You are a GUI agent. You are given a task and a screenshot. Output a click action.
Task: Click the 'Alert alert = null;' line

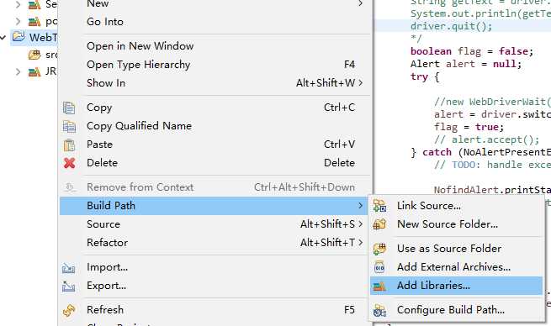point(466,64)
